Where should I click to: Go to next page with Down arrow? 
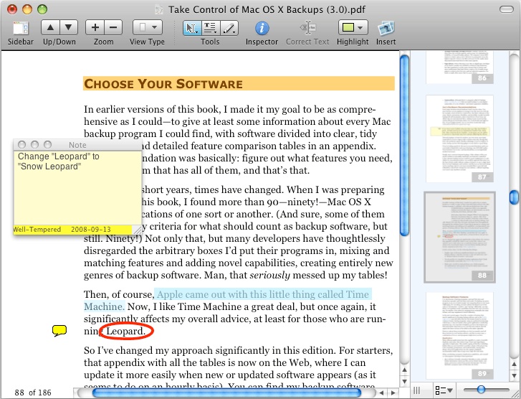(69, 27)
